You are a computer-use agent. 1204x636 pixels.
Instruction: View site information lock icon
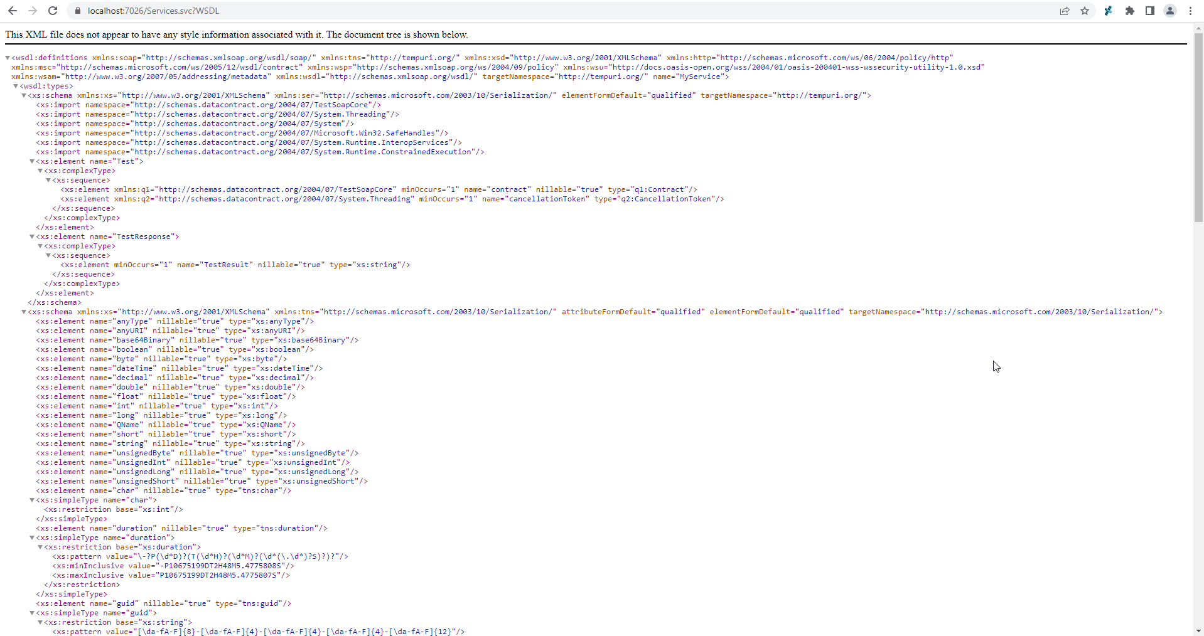point(78,11)
